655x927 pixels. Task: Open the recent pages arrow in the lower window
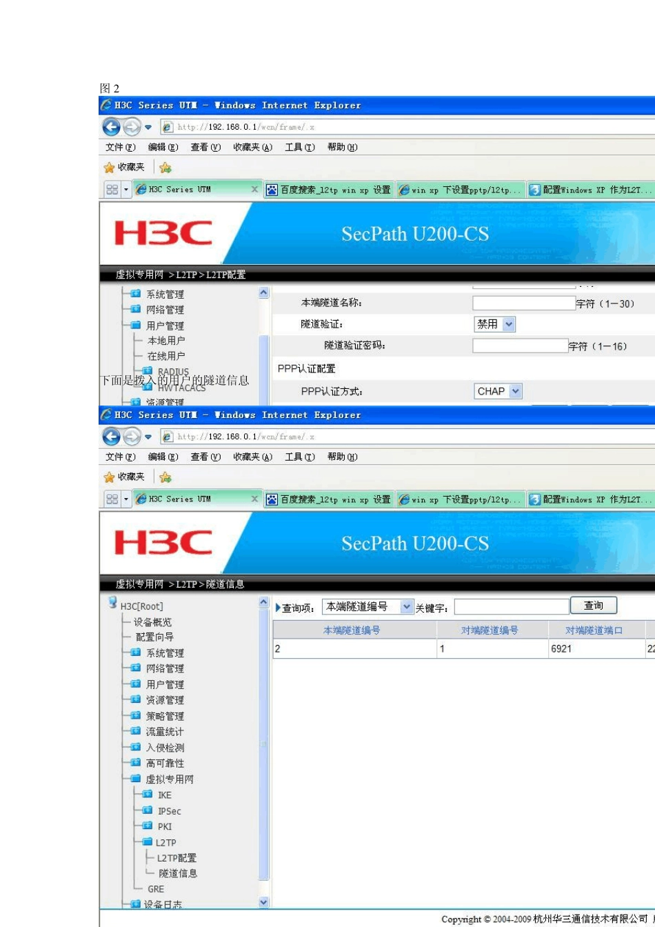click(x=149, y=437)
